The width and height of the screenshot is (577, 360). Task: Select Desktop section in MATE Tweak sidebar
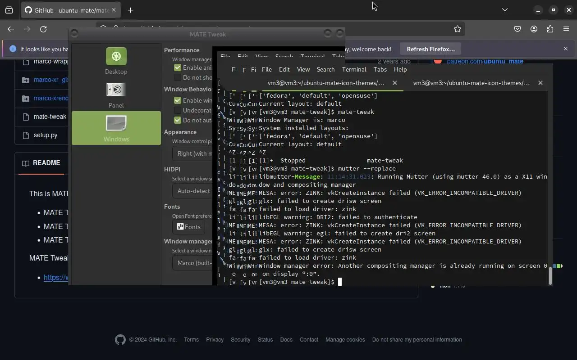116,61
